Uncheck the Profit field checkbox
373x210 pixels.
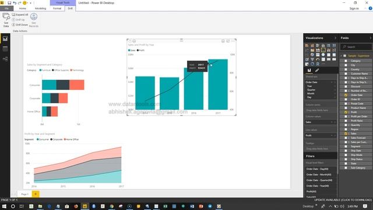346,112
